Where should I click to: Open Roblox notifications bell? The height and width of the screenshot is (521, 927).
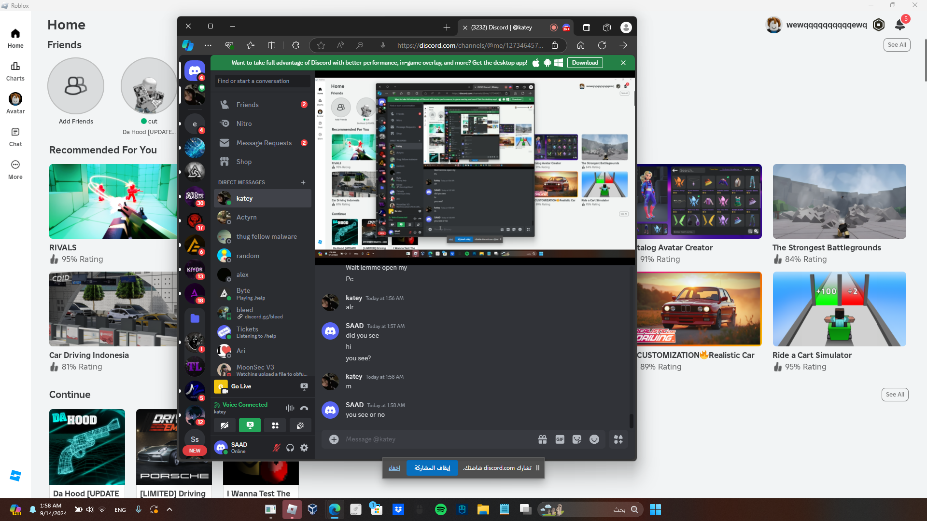click(x=900, y=25)
